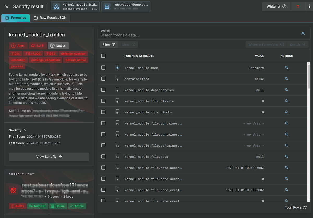Viewport: 313px width, 218px height.
Task: Open the kernel_module.file.date.access row details
Action: click(x=286, y=168)
